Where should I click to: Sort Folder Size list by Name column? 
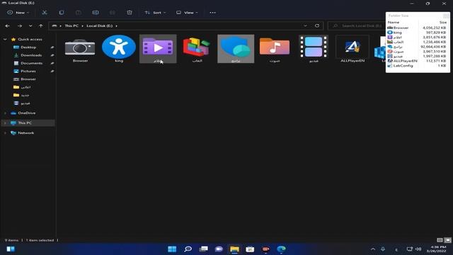tap(394, 22)
